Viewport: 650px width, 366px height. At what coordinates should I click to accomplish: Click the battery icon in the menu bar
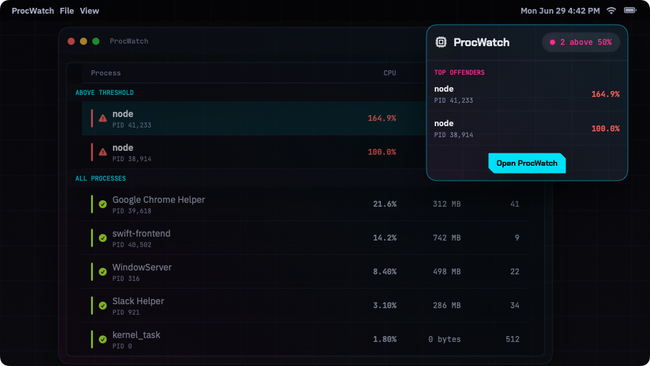pyautogui.click(x=630, y=10)
